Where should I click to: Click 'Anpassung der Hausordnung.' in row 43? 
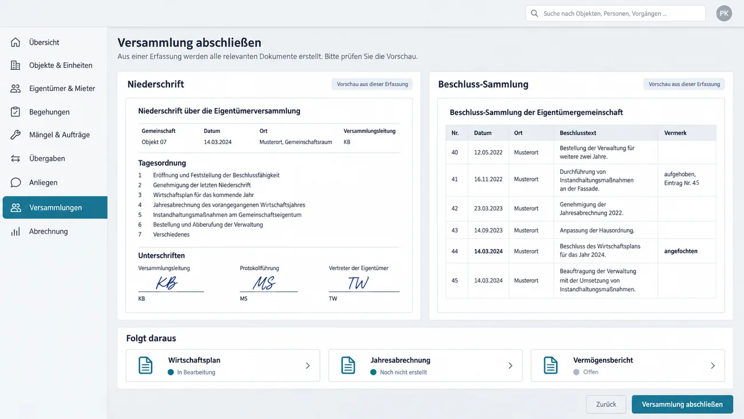(597, 230)
